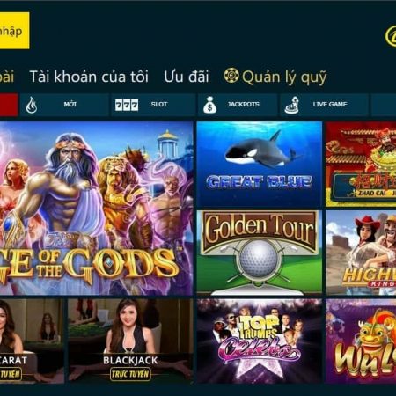Open the Ưu đãi promotions menu
The height and width of the screenshot is (396, 396).
187,77
